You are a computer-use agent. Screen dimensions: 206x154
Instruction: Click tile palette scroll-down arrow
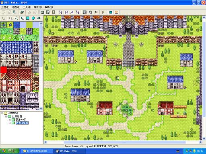[x=41, y=109]
